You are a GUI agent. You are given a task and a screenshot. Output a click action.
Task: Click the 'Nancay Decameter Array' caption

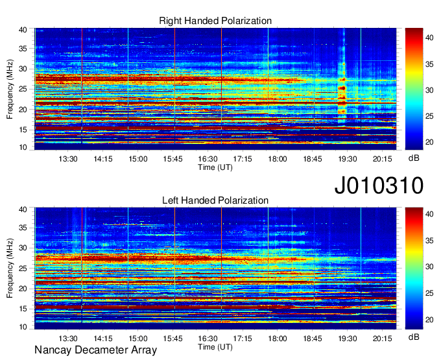95,350
